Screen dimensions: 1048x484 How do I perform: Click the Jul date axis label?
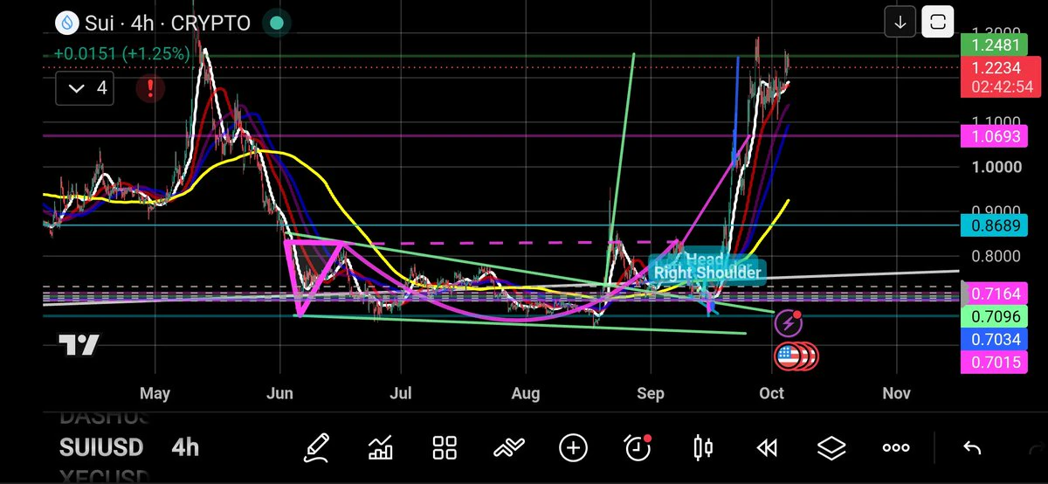coord(401,394)
